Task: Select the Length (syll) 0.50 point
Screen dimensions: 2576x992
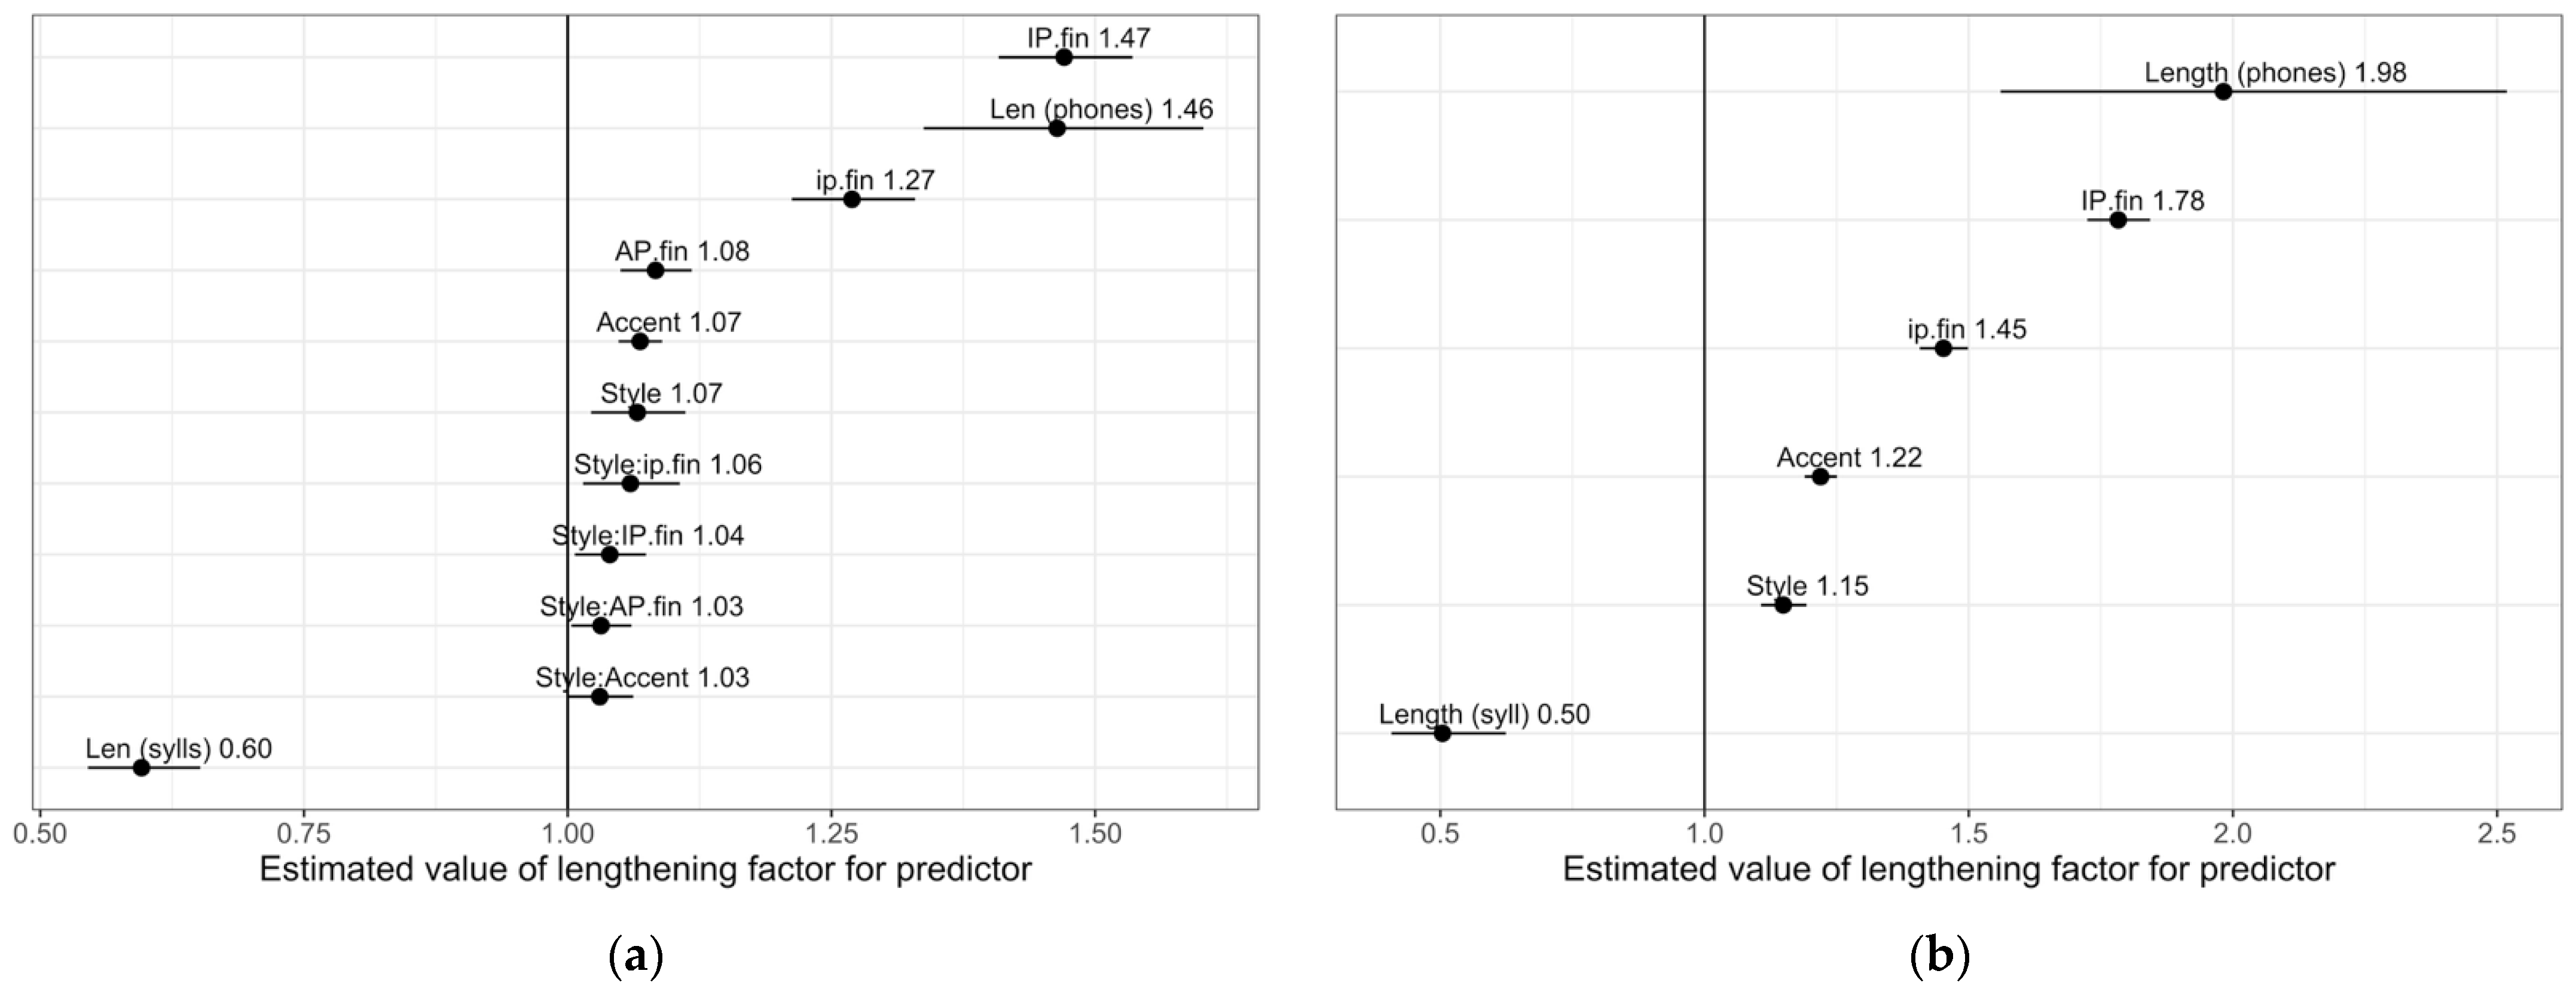Action: [x=1442, y=733]
